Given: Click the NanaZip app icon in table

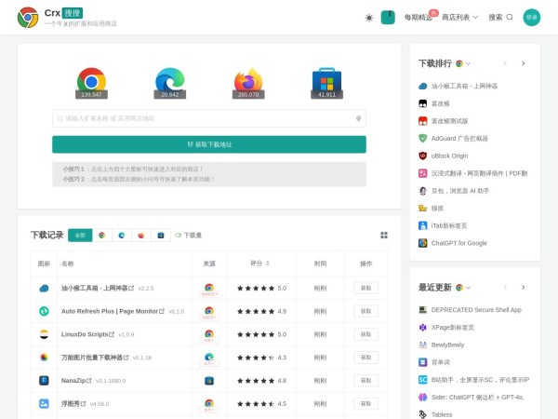Looking at the screenshot, I should pos(44,381).
